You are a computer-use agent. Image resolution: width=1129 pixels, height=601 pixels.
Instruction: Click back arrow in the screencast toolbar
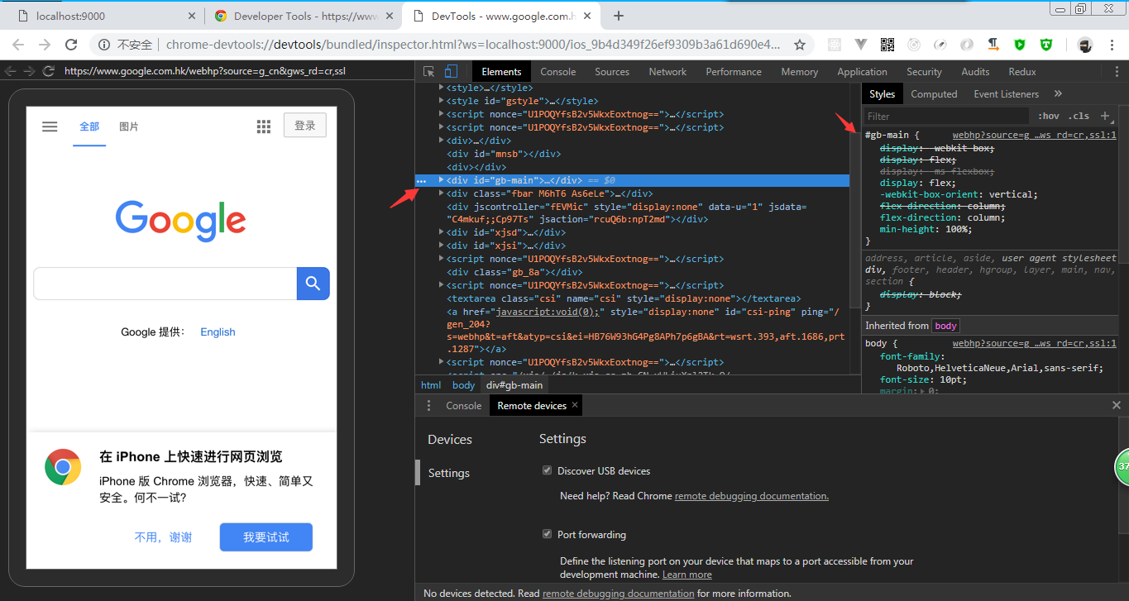point(9,71)
